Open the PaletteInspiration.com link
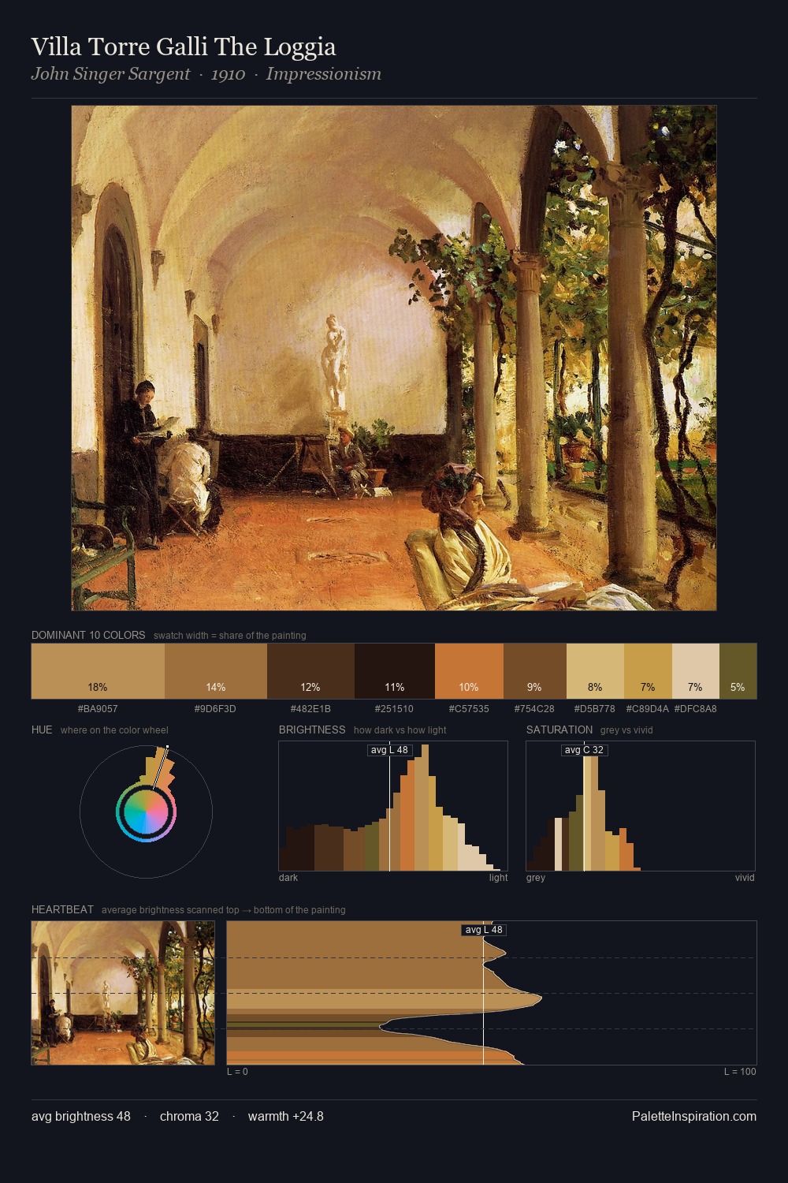Image resolution: width=788 pixels, height=1183 pixels. pos(694,1116)
